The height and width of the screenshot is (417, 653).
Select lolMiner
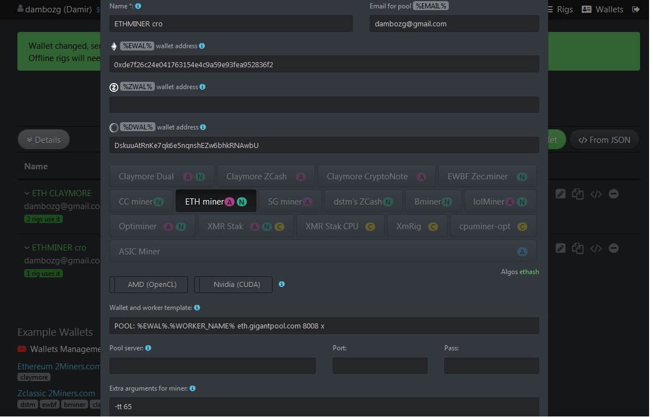pyautogui.click(x=500, y=201)
